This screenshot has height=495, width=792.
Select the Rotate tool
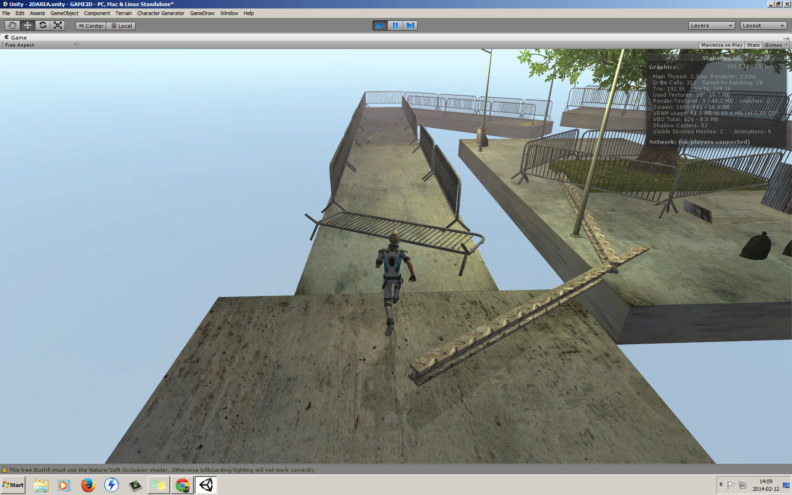pos(42,25)
